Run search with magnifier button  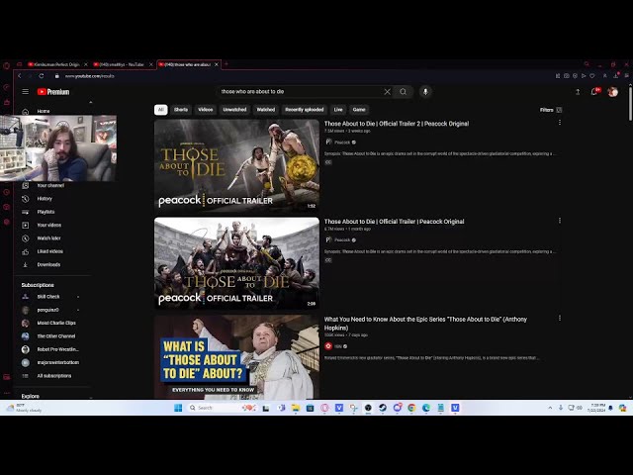click(404, 92)
